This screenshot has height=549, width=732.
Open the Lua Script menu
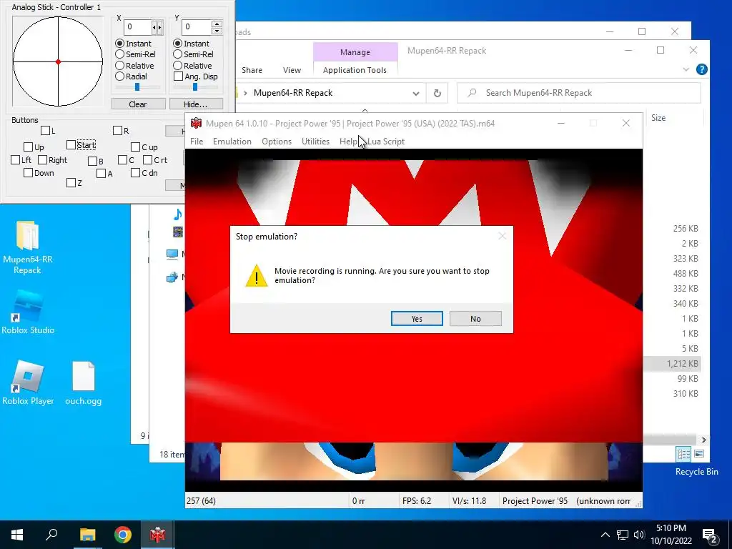[385, 142]
